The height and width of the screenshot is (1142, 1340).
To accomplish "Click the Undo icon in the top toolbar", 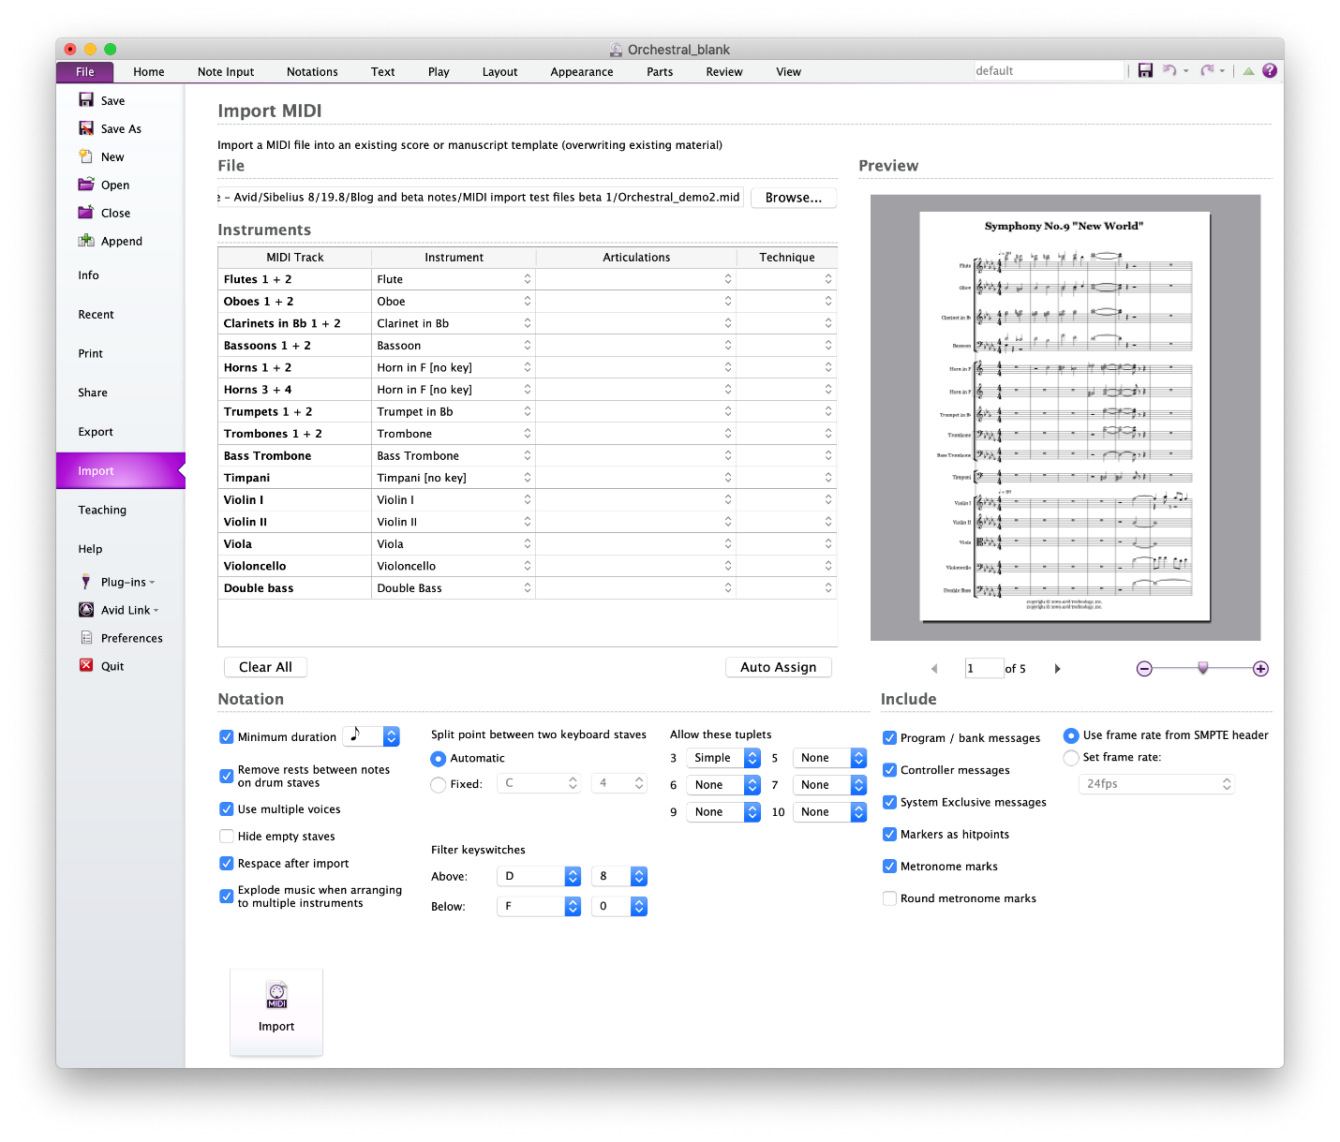I will 1170,70.
